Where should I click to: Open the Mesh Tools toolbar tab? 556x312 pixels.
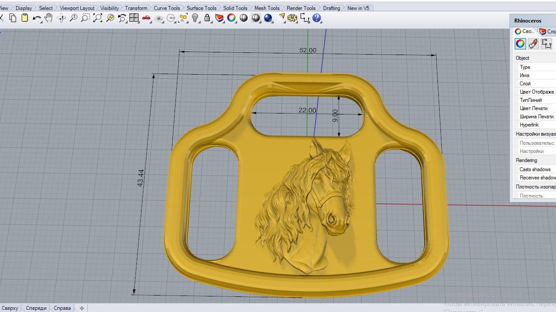[x=267, y=8]
